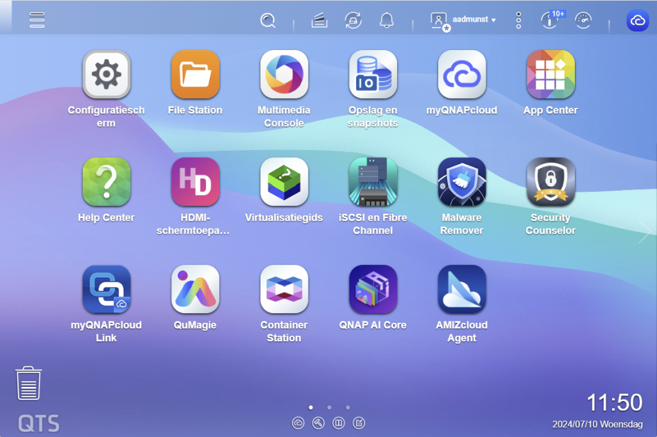Show event notifications bell

pyautogui.click(x=386, y=20)
